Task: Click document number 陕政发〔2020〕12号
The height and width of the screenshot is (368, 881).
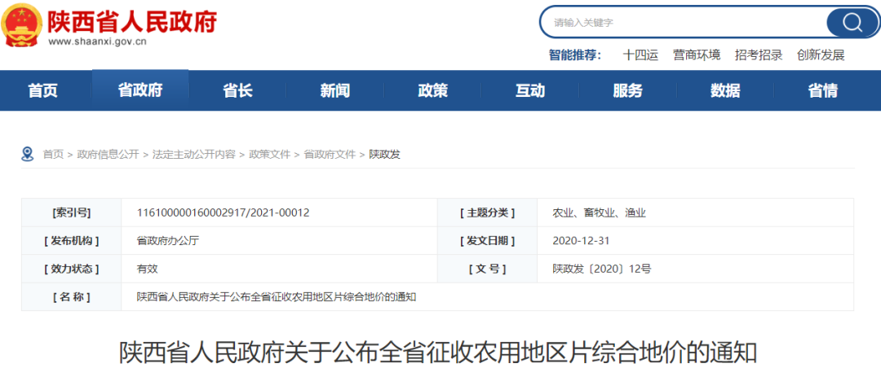Action: 602,269
